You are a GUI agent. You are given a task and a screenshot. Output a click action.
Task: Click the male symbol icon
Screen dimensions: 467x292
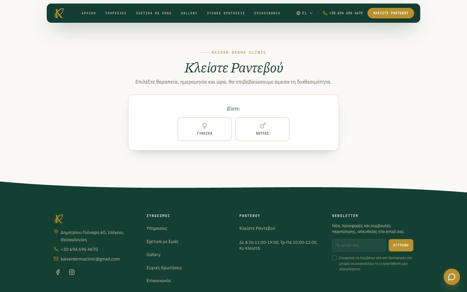click(262, 126)
